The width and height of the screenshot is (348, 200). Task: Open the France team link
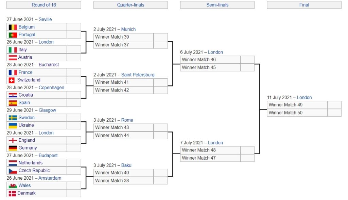click(x=25, y=72)
